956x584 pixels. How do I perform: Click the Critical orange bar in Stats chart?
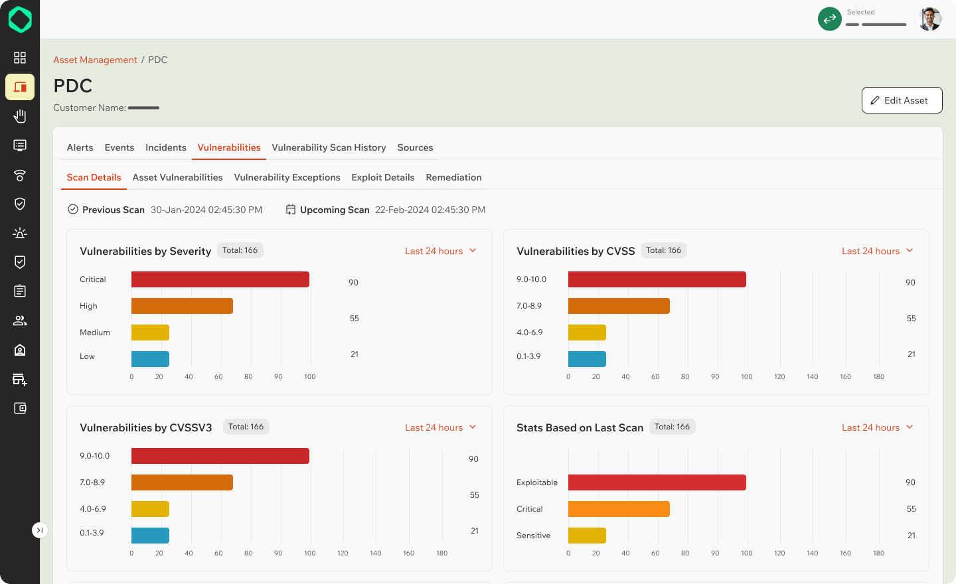[619, 509]
